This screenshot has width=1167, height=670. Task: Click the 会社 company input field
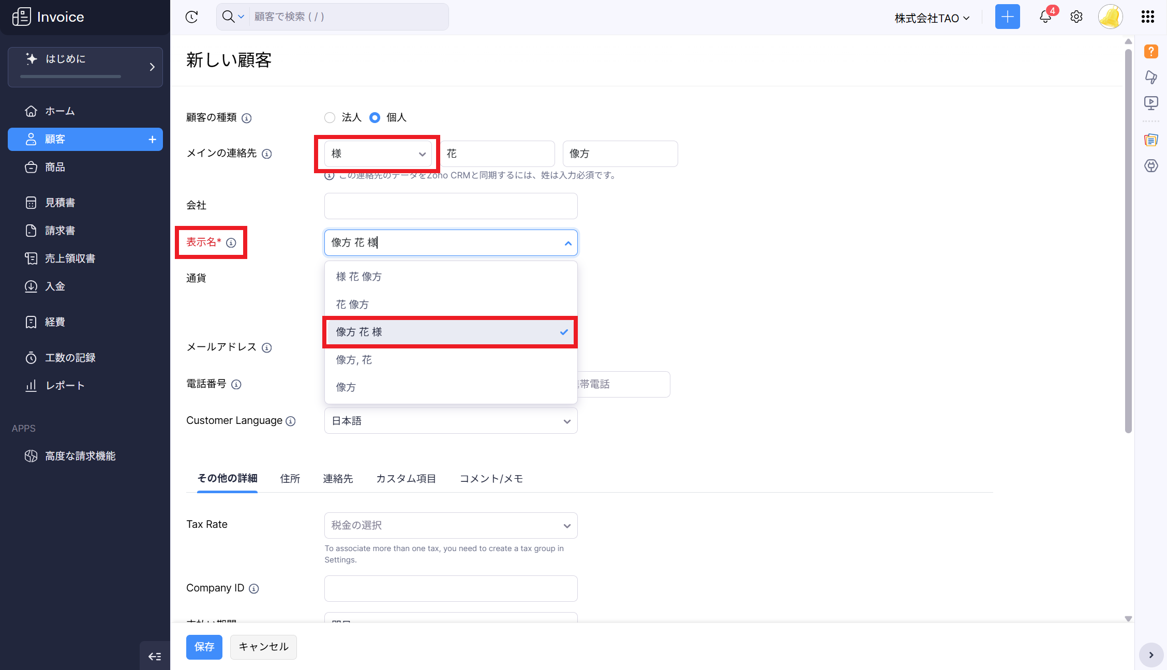point(451,206)
